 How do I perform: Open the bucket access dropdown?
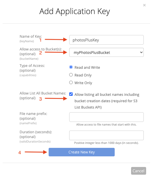tap(106, 52)
